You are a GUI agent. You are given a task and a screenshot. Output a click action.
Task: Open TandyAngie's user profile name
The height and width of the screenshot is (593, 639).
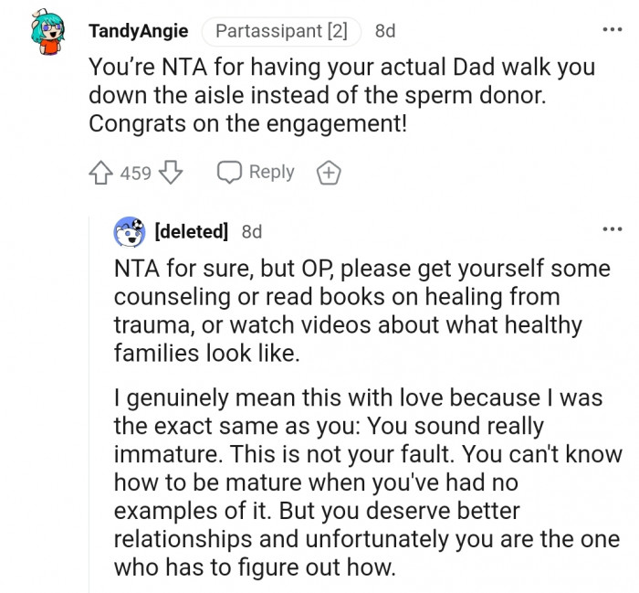pos(139,31)
